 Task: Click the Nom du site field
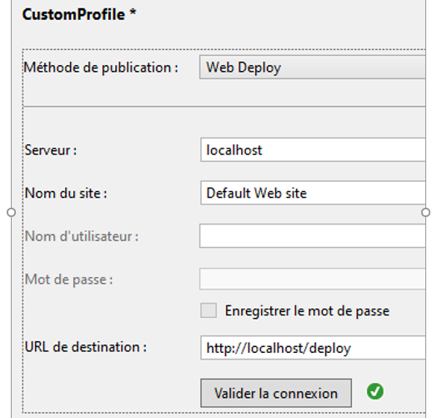(313, 193)
